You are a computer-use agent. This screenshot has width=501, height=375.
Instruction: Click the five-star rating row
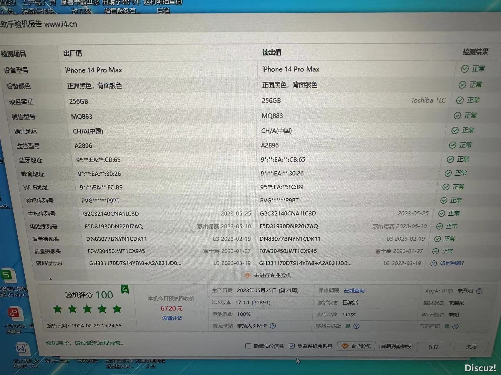(x=87, y=309)
